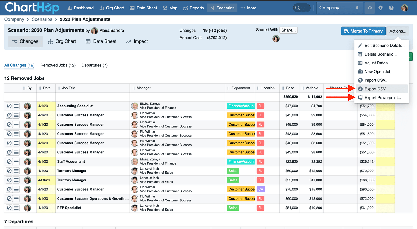Open row menu icon for Staff Accountant
This screenshot has height=229, width=417.
click(x=16, y=161)
